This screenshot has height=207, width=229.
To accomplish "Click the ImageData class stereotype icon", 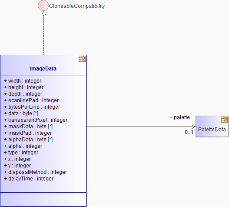I will pyautogui.click(x=82, y=59).
